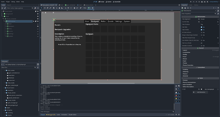Enable Drag to Rearrange Enabled checkbox
220x117 pixels.
coord(202,35)
